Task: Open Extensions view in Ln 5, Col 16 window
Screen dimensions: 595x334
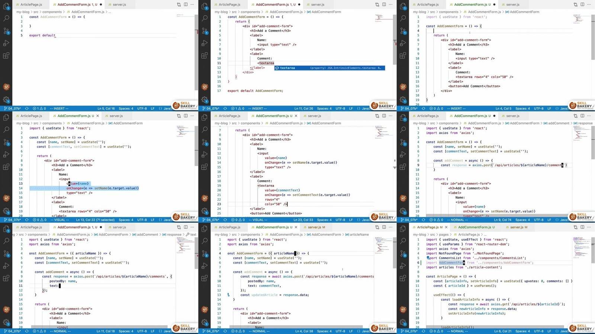Action: (6, 56)
